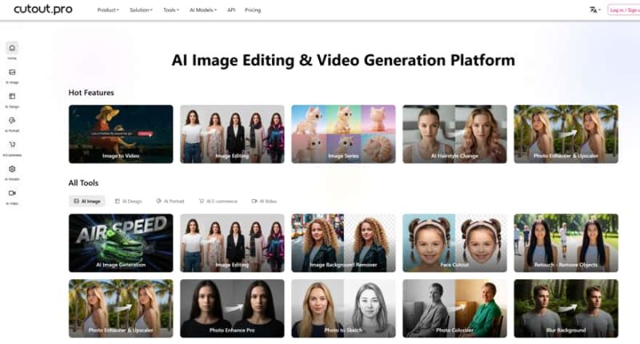Open the language translate selector

pos(594,10)
